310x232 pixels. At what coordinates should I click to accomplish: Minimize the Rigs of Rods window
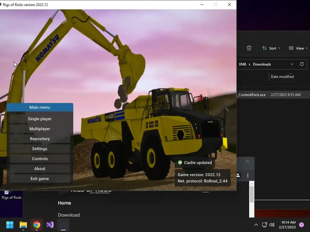coord(202,5)
